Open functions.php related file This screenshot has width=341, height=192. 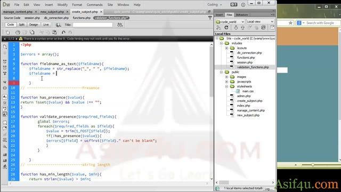point(82,18)
